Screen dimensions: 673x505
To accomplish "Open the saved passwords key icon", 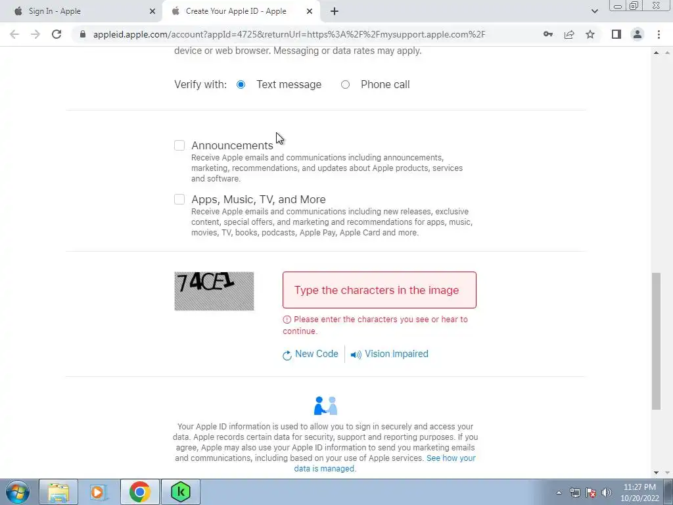I will tap(547, 34).
